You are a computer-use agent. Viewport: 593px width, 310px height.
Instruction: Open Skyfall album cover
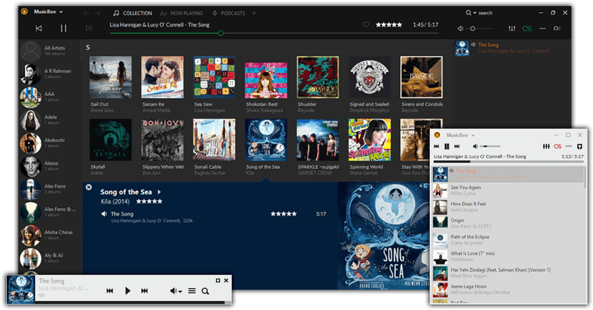(110, 140)
